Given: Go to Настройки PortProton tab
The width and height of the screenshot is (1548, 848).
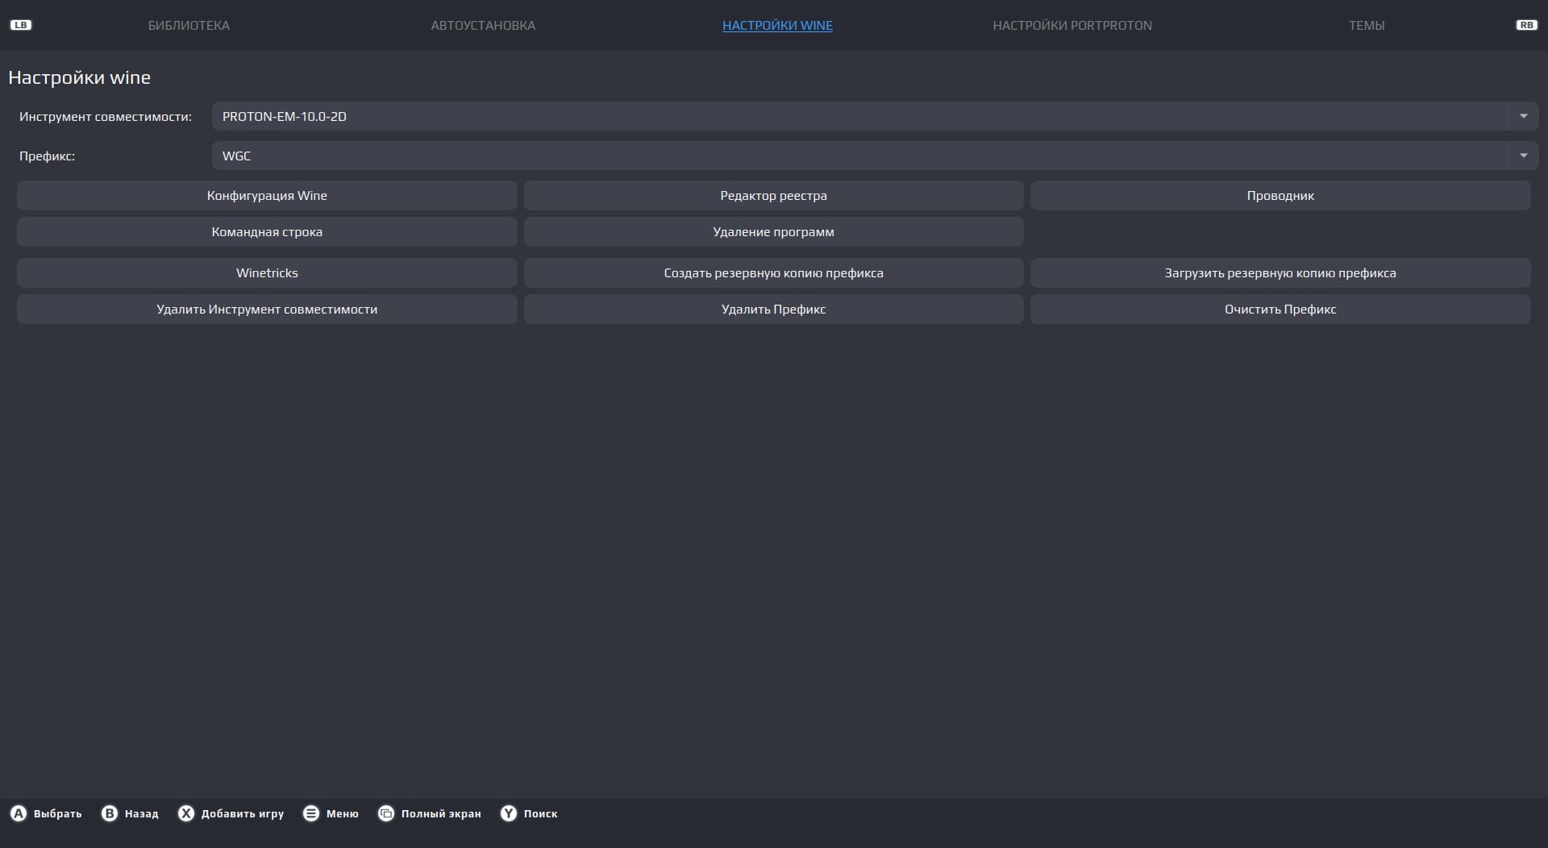Looking at the screenshot, I should [1072, 26].
